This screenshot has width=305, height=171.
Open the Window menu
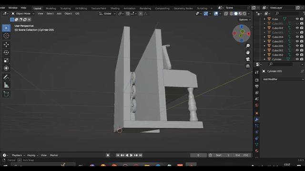13,8
